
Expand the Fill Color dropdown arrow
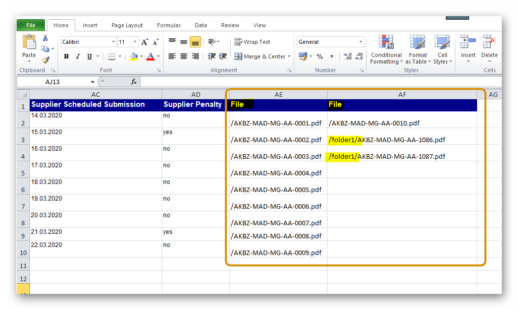pyautogui.click(x=140, y=56)
